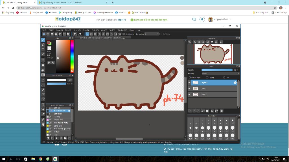Screen dimensions: 289x162
Task: Click the Undo arrow in toolbar
Action: [75, 34]
